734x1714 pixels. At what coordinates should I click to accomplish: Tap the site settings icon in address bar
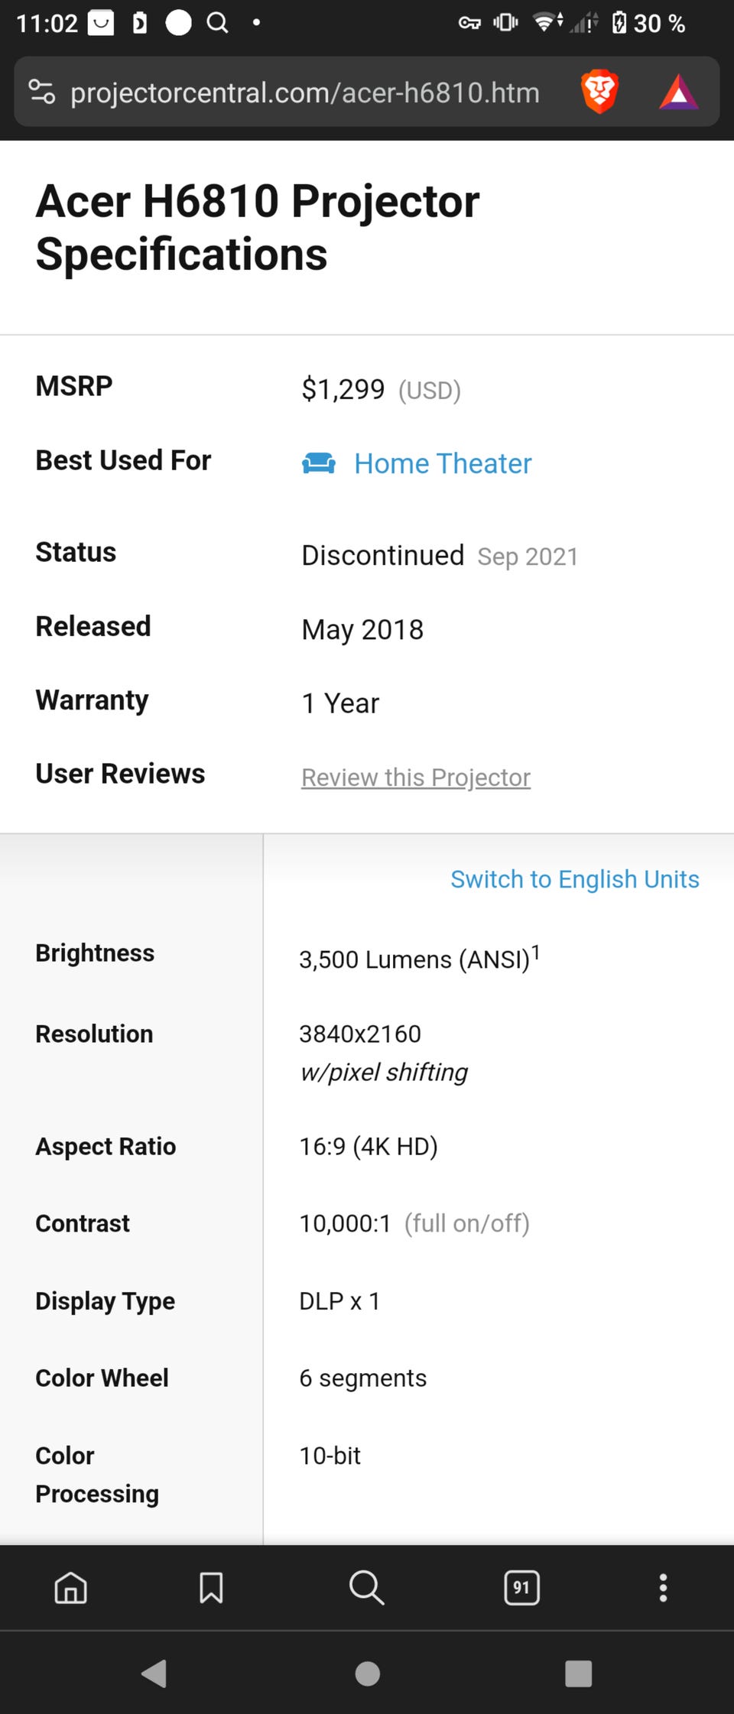tap(42, 92)
